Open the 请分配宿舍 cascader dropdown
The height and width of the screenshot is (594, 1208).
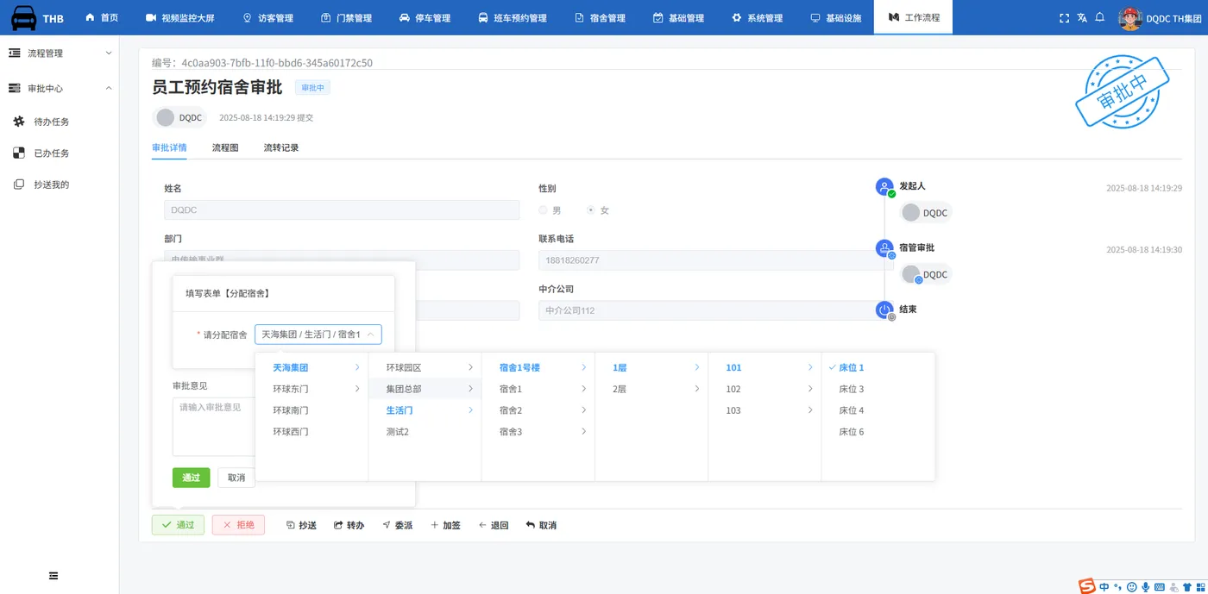[x=318, y=335]
